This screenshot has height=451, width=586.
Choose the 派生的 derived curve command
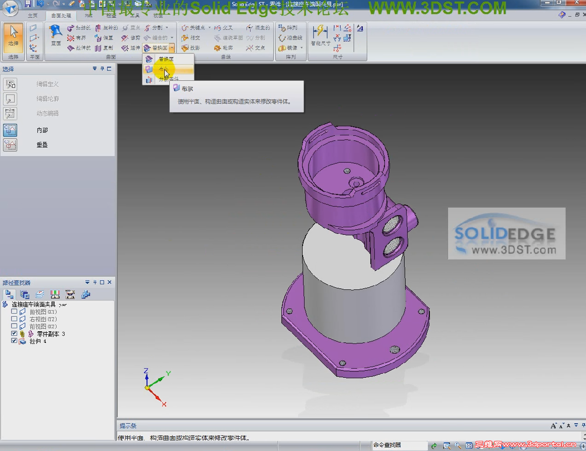pyautogui.click(x=258, y=28)
